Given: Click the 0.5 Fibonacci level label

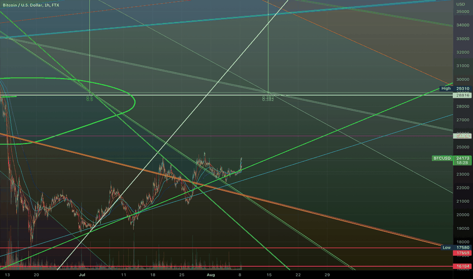Looking at the screenshot, I should 90,98.
